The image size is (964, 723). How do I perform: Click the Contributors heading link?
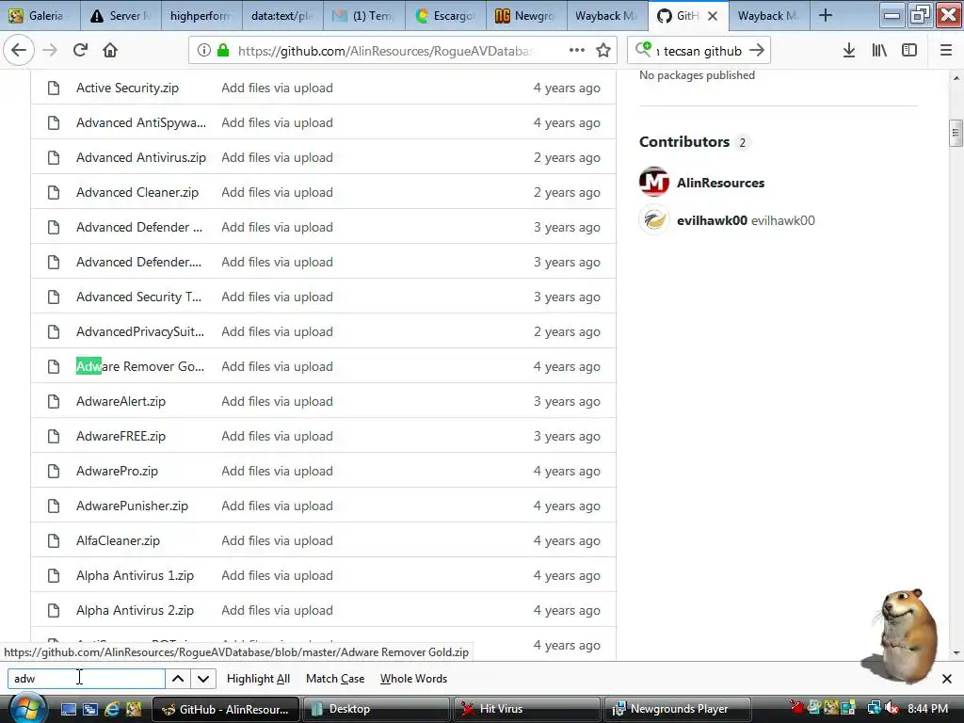coord(684,142)
